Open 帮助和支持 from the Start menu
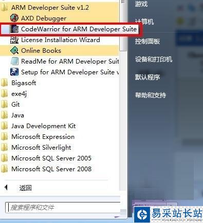 (151, 95)
